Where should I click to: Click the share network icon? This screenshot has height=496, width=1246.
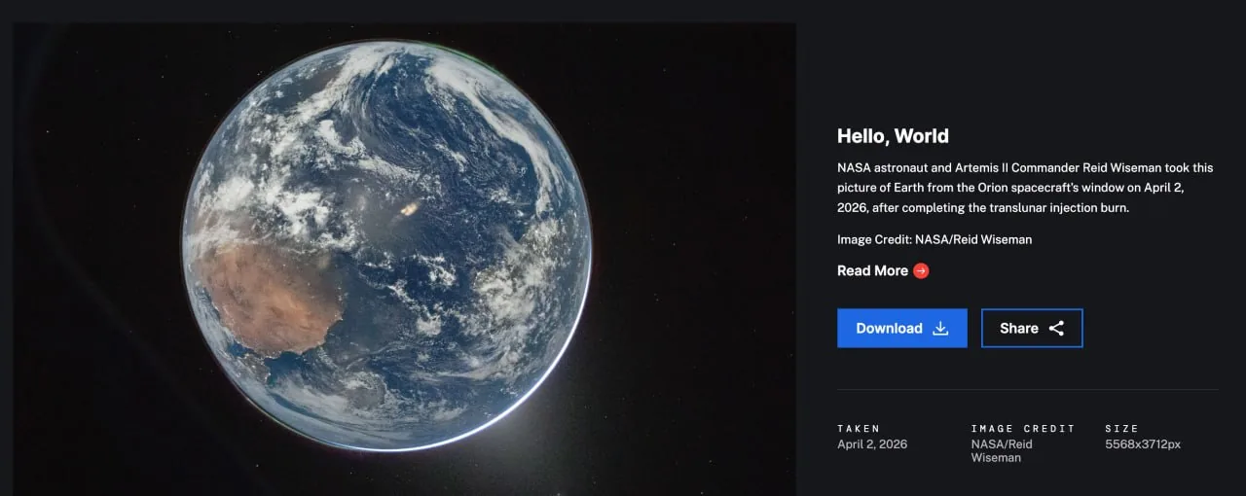click(1056, 329)
